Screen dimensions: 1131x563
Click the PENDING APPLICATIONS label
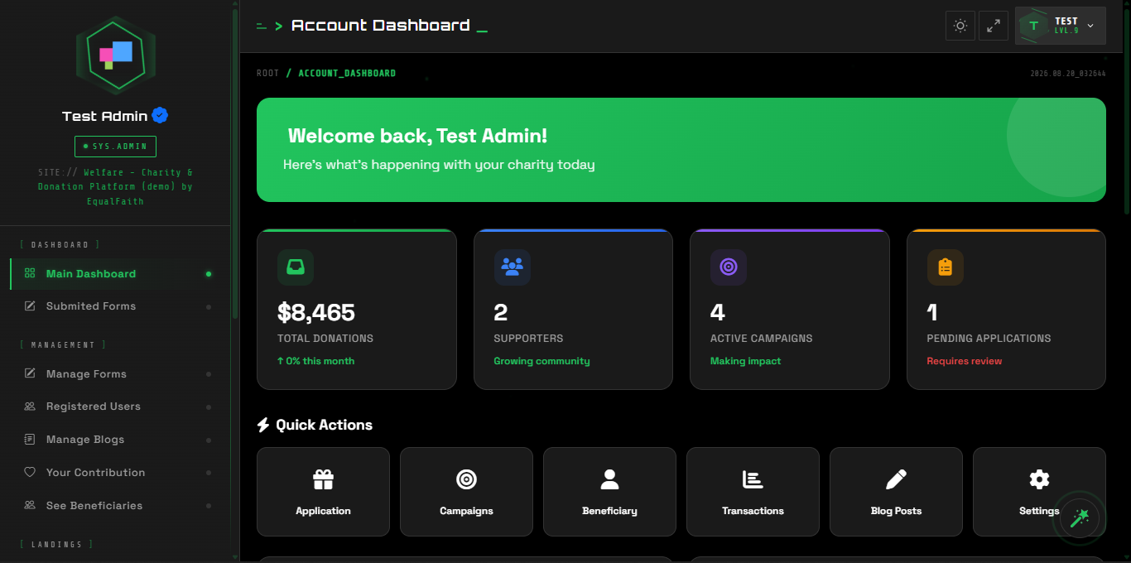(989, 339)
